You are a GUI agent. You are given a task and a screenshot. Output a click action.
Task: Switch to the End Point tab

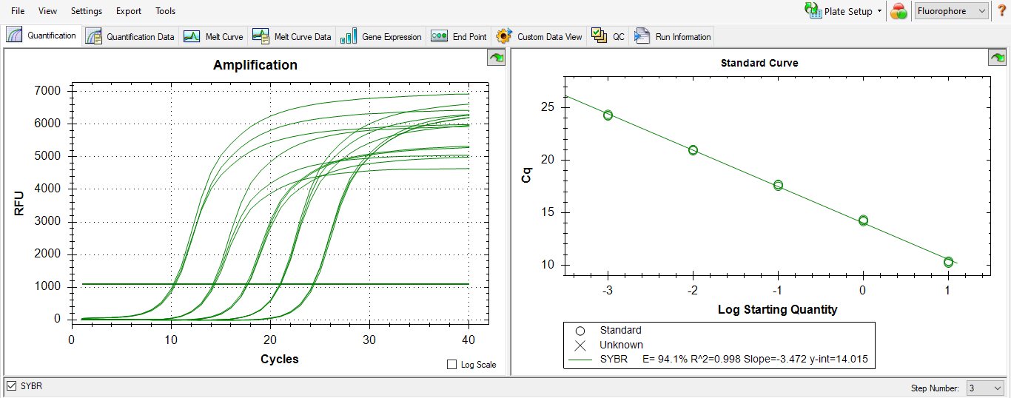[x=459, y=36]
